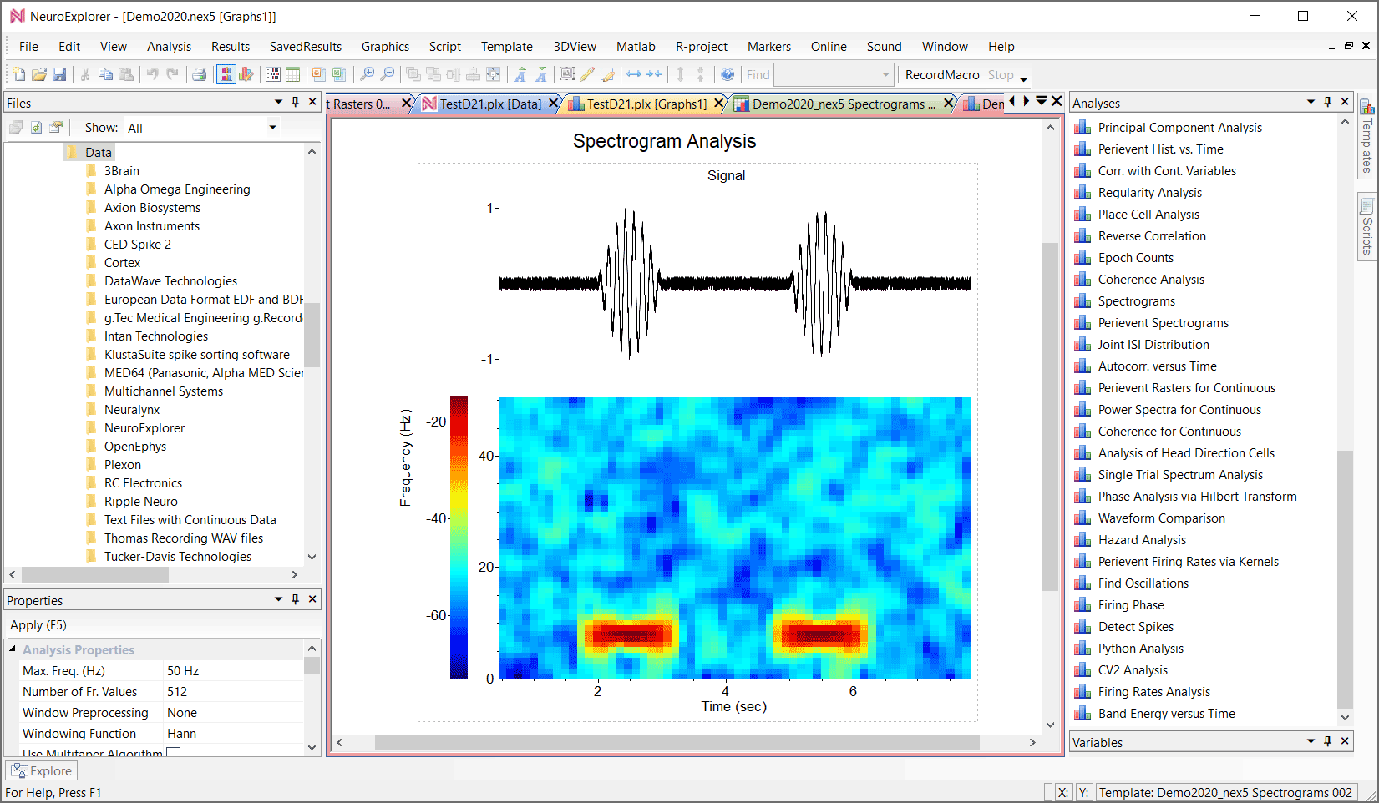Screen dimensions: 1379x803
Task: Select Coherence Analysis in the Analyses list
Action: (x=1150, y=280)
